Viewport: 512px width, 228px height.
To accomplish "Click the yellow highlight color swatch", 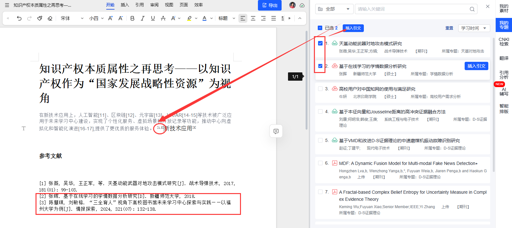I will [x=189, y=18].
